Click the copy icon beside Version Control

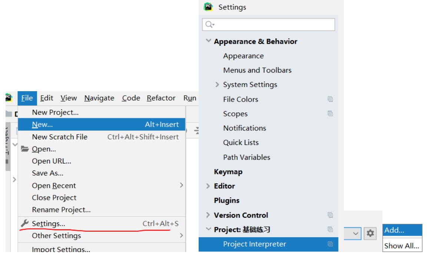(x=330, y=215)
